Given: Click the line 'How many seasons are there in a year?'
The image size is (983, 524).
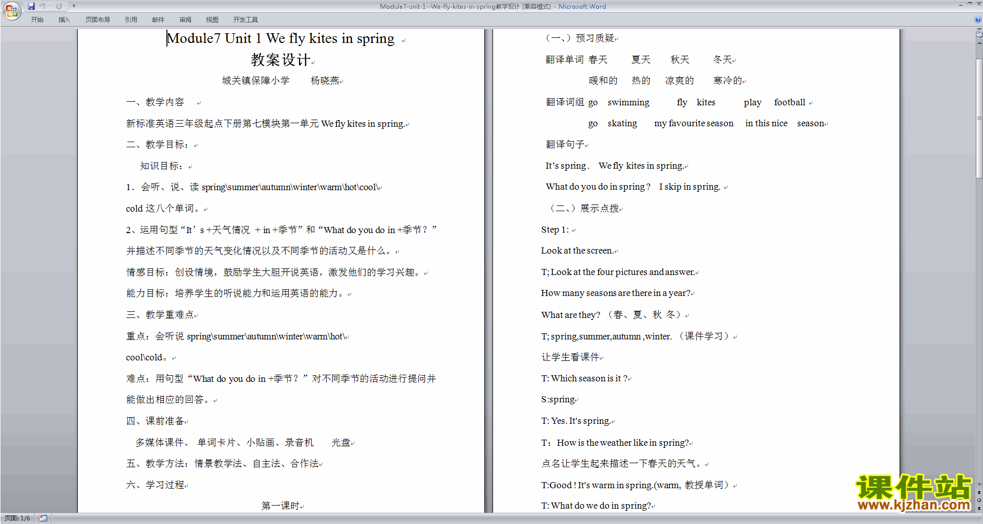Looking at the screenshot, I should pyautogui.click(x=616, y=293).
